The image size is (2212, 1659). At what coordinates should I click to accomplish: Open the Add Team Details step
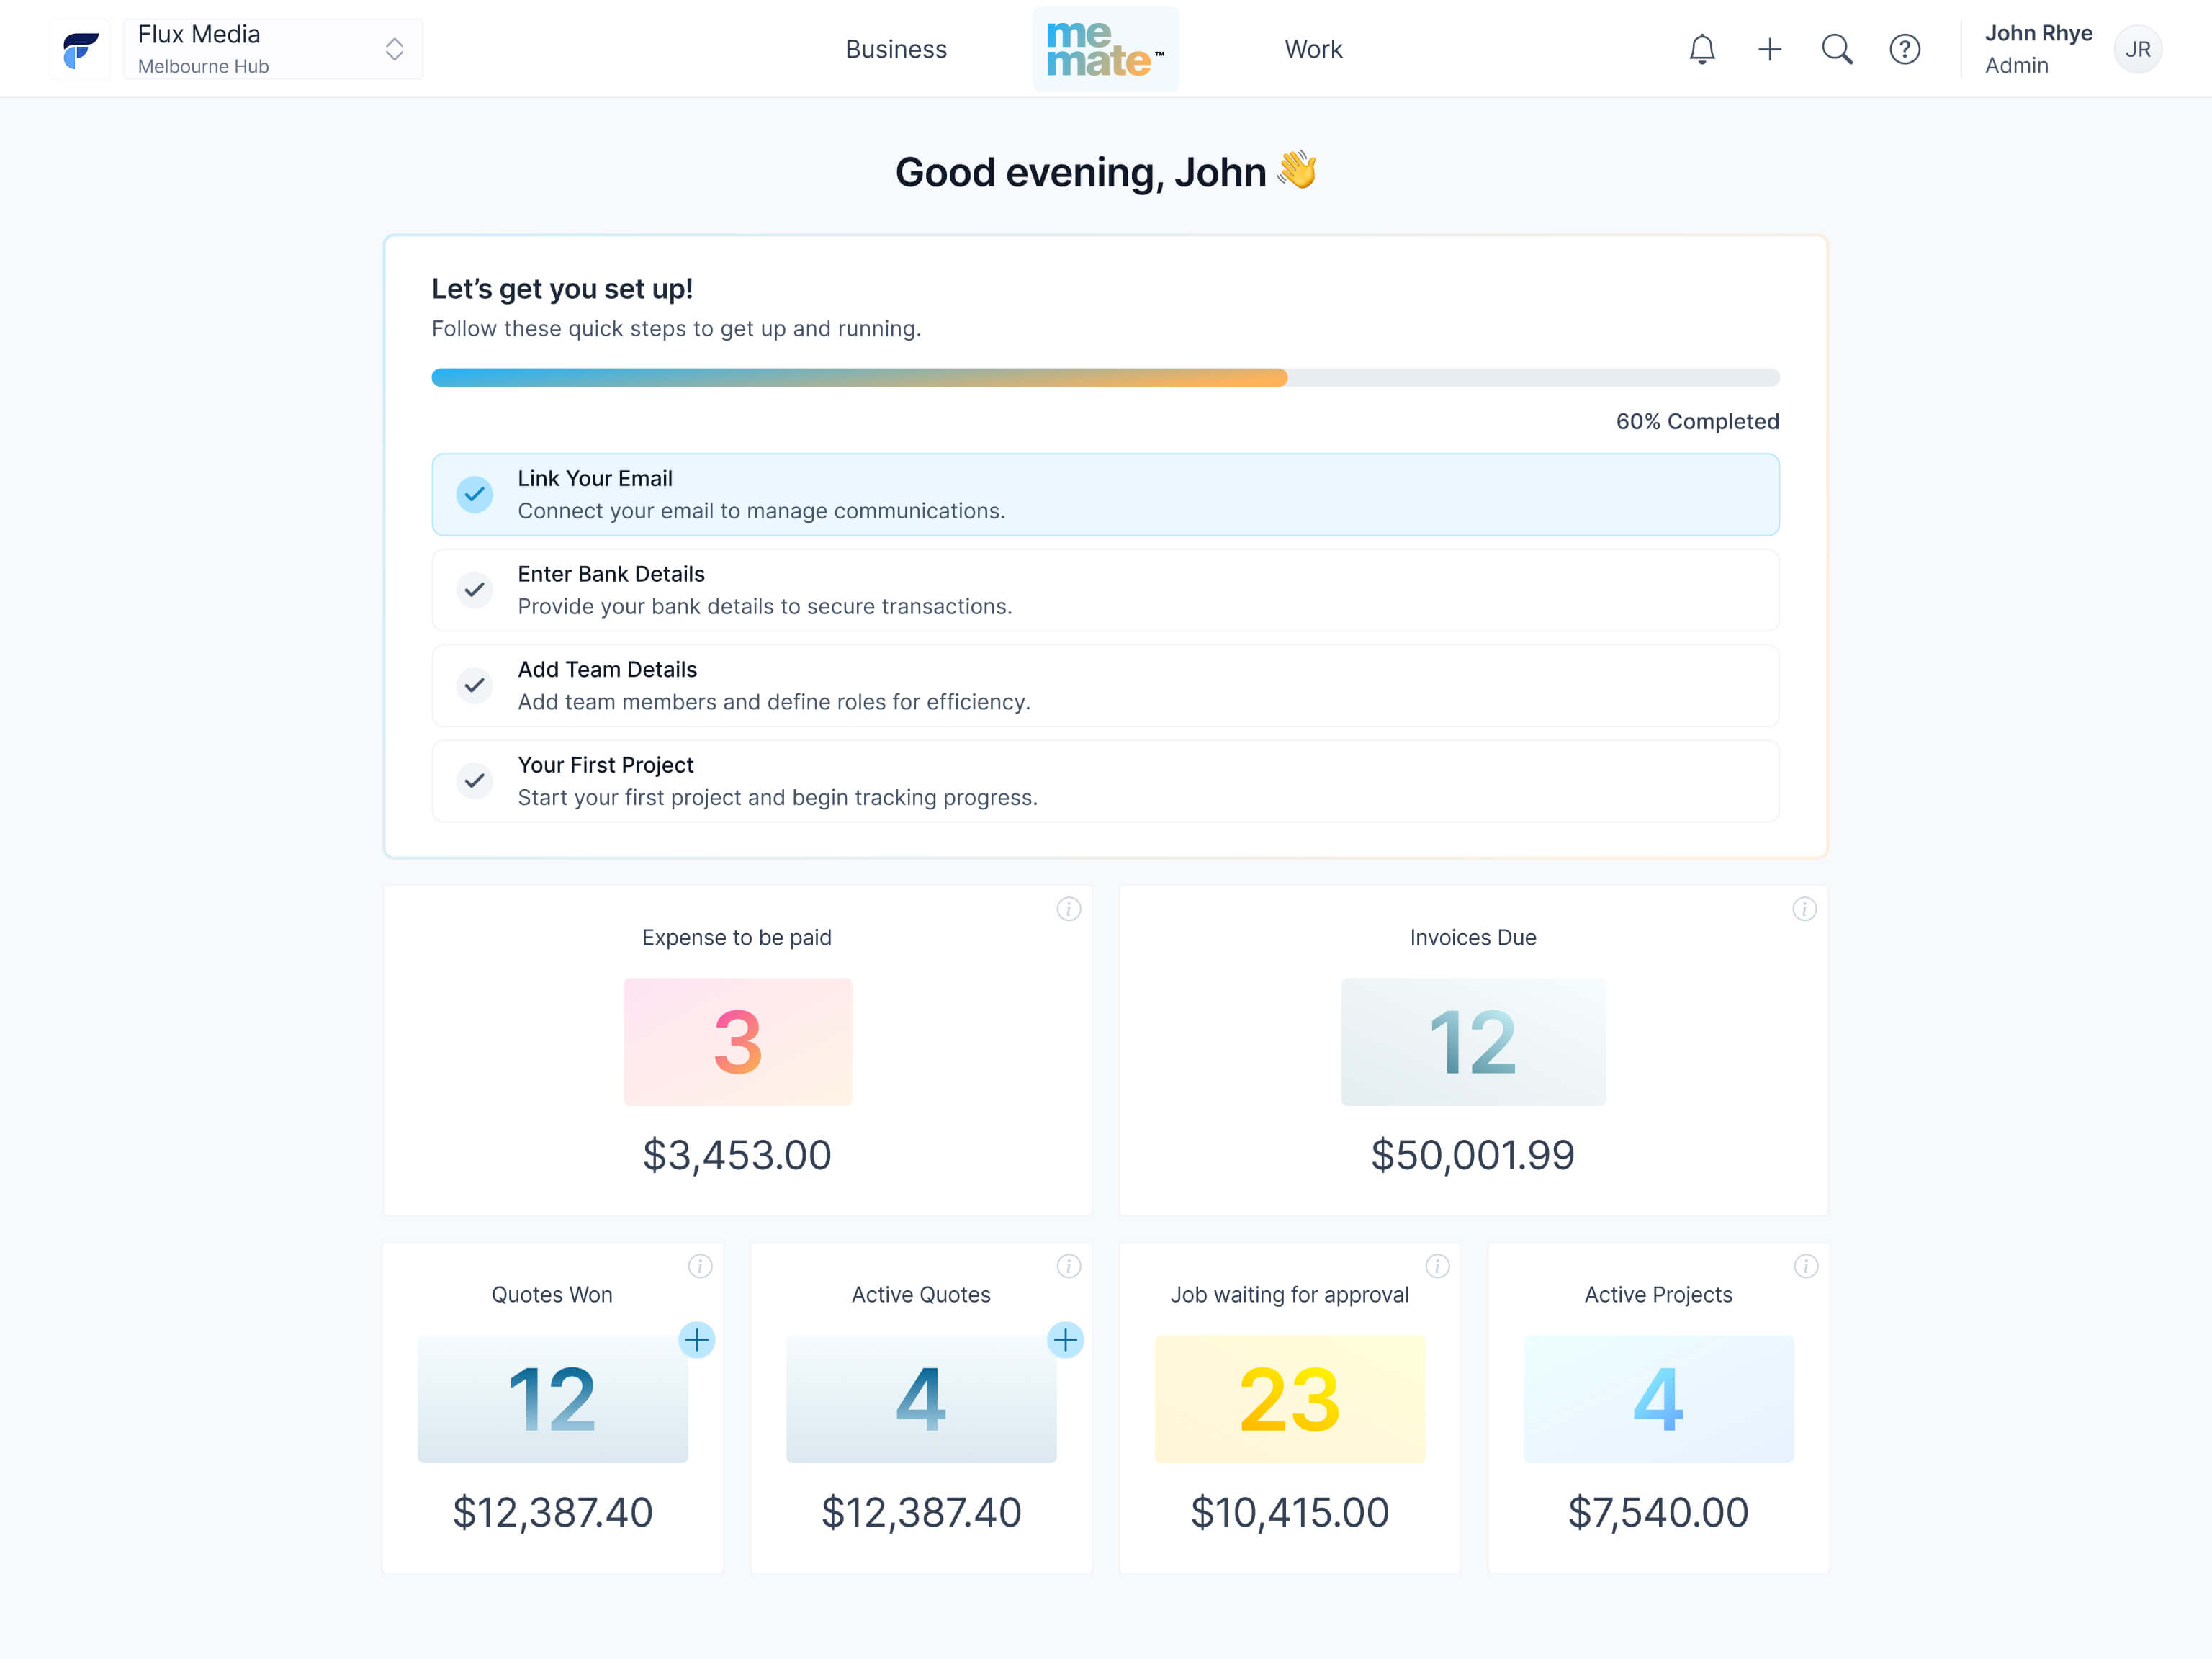pyautogui.click(x=1105, y=685)
